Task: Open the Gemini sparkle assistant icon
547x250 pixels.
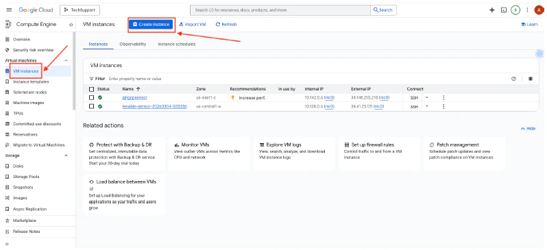Action: [x=492, y=10]
